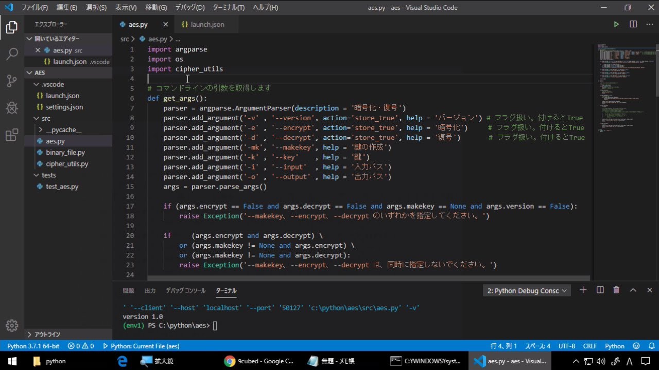Viewport: 659px width, 370px height.
Task: Open the Debug view (bug icon)
Action: tap(12, 108)
